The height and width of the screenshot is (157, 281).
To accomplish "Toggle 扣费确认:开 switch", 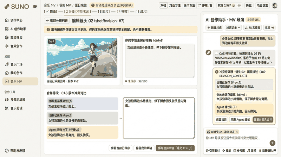I will click(x=267, y=151).
